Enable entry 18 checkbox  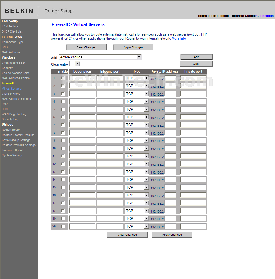pos(63,211)
